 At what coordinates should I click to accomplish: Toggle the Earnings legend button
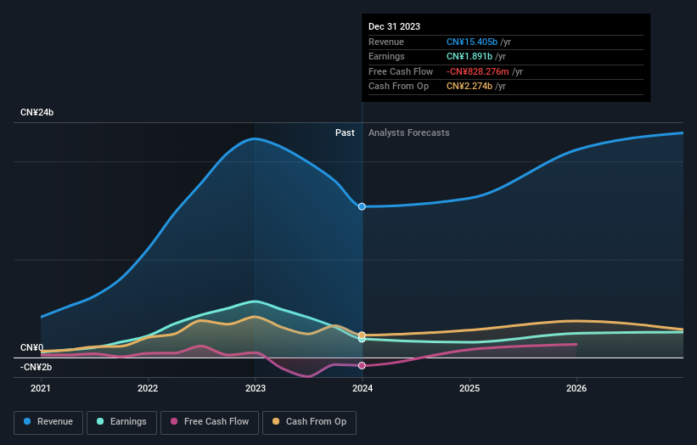[x=121, y=422]
